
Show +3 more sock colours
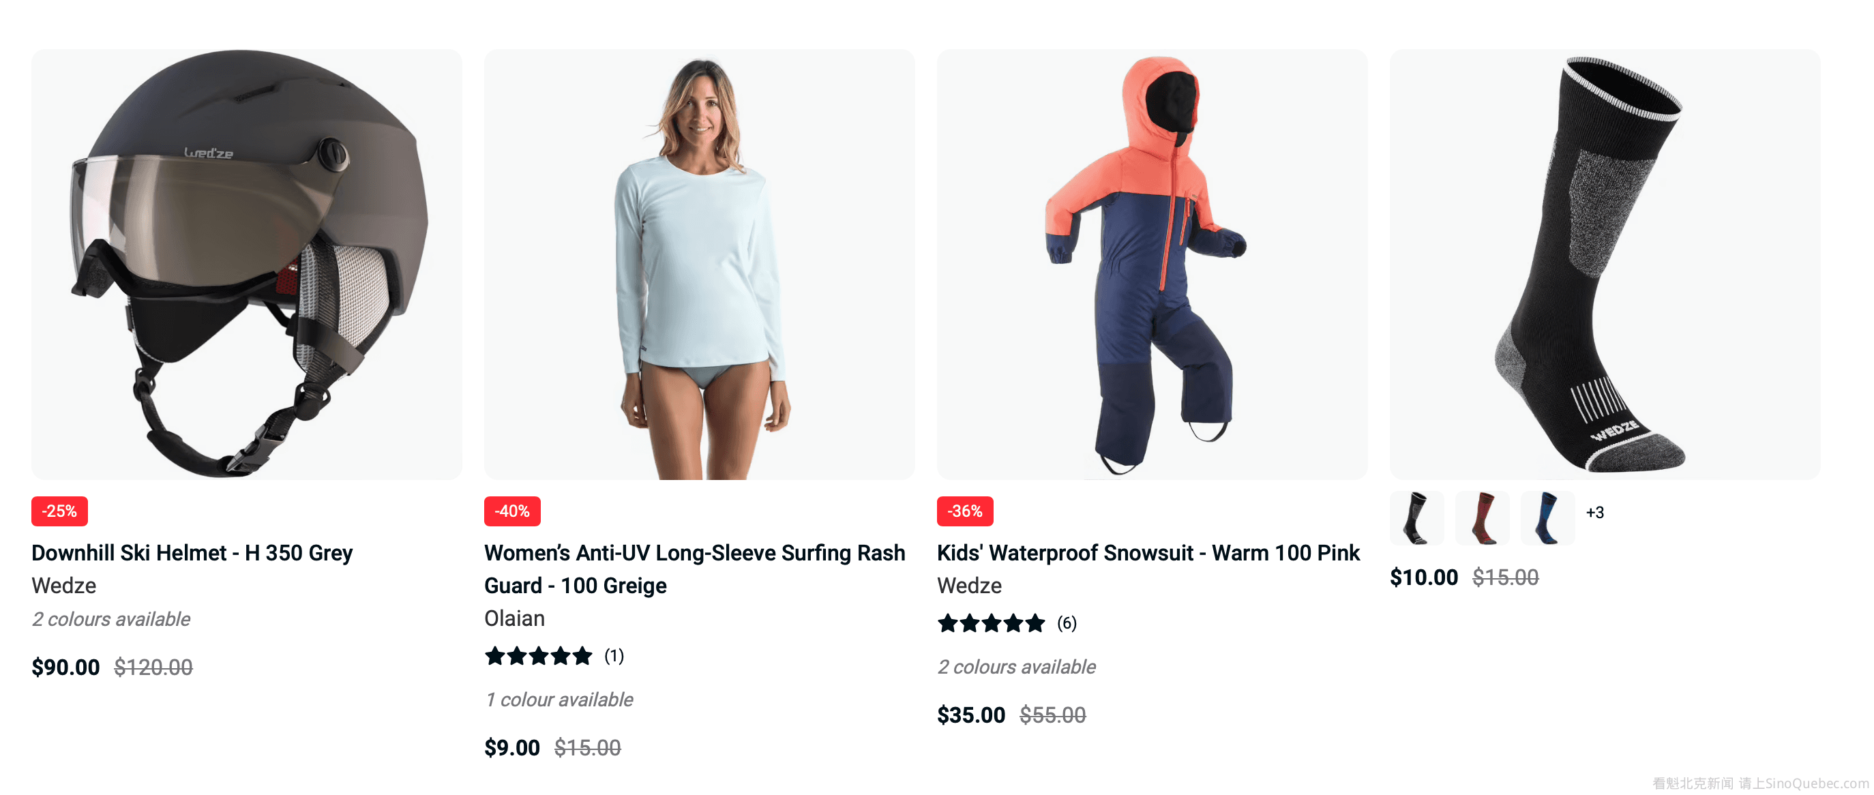click(x=1594, y=513)
